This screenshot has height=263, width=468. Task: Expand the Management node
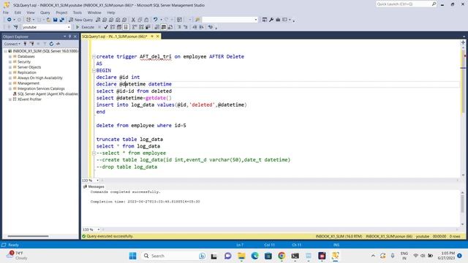tap(10, 83)
